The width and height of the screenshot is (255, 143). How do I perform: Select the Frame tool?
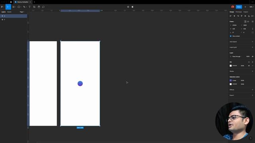14,7
